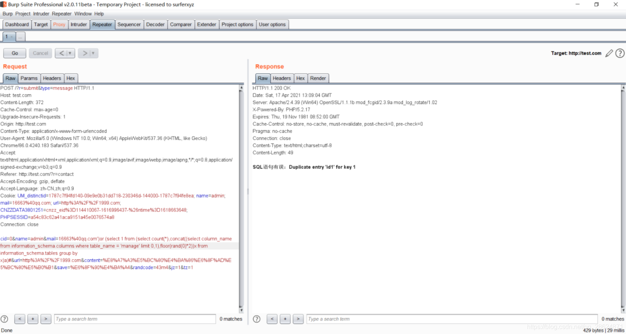Switch to the Decoder tab
The image size is (626, 334).
click(155, 24)
